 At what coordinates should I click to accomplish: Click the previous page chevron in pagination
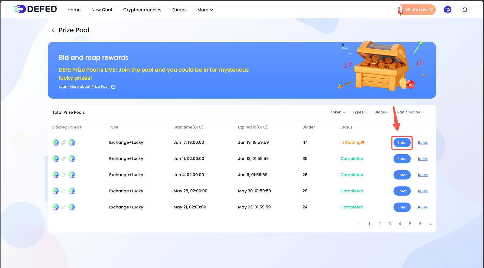[359, 224]
